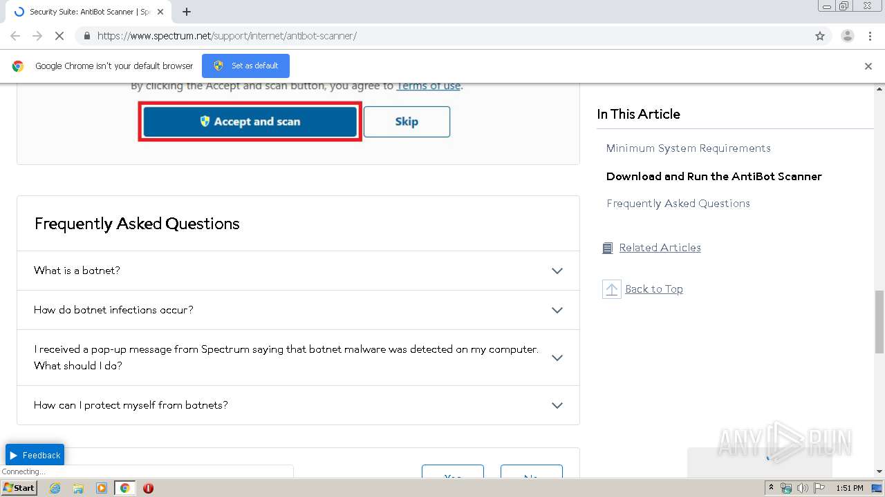
Task: Open the Feedback widget
Action: pyautogui.click(x=35, y=456)
